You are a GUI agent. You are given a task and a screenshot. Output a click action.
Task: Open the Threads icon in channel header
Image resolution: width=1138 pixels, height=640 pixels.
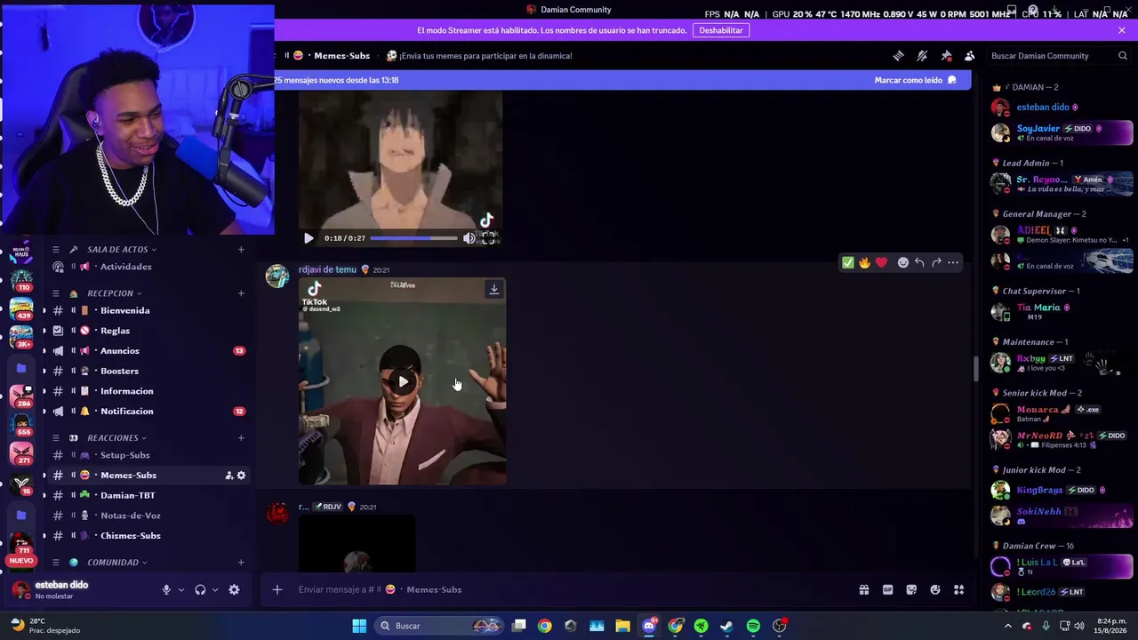coord(898,55)
